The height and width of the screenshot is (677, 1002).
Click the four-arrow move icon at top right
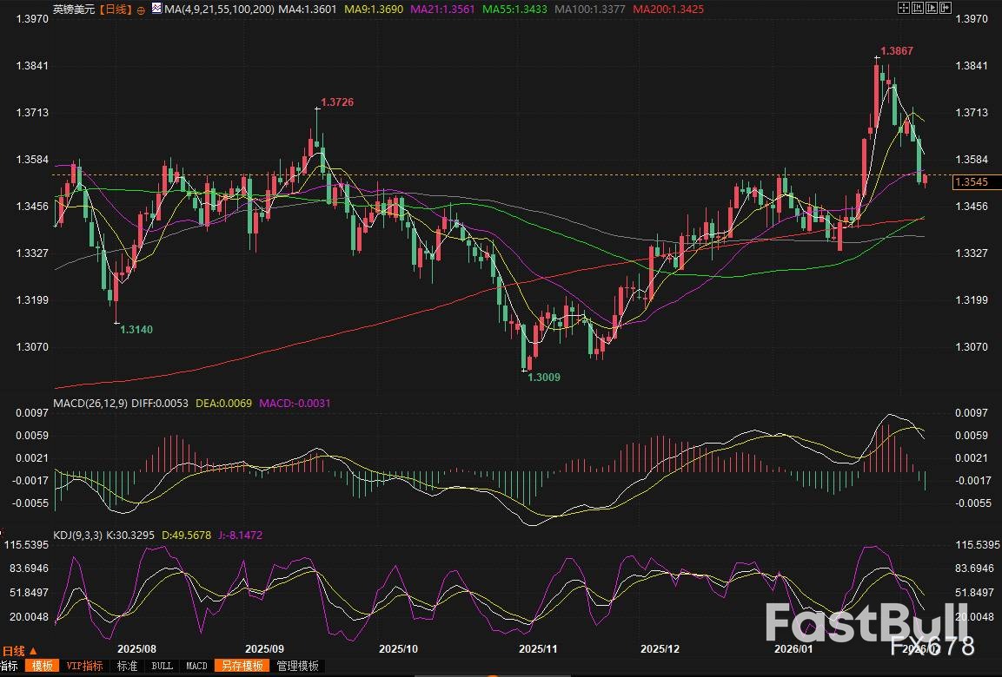click(x=903, y=7)
